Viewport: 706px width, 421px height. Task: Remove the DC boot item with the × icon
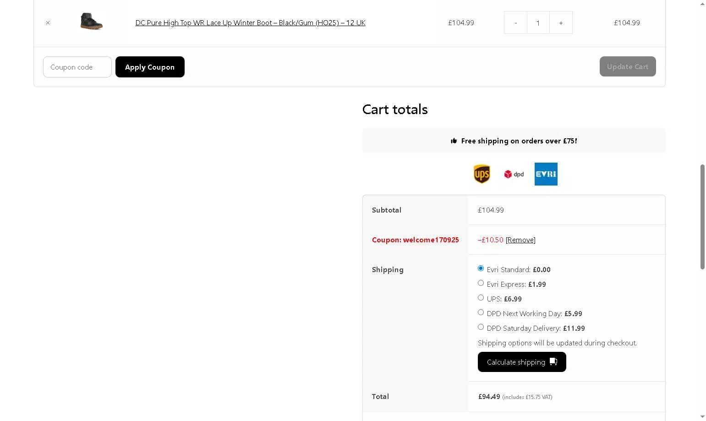pos(48,22)
